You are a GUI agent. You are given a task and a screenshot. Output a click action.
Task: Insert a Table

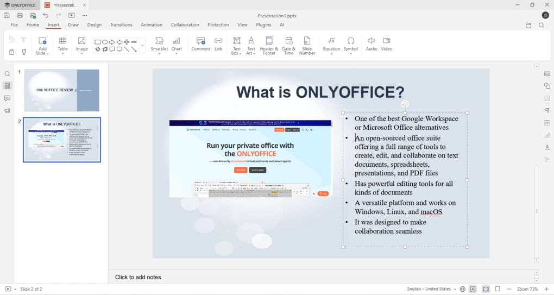click(62, 46)
